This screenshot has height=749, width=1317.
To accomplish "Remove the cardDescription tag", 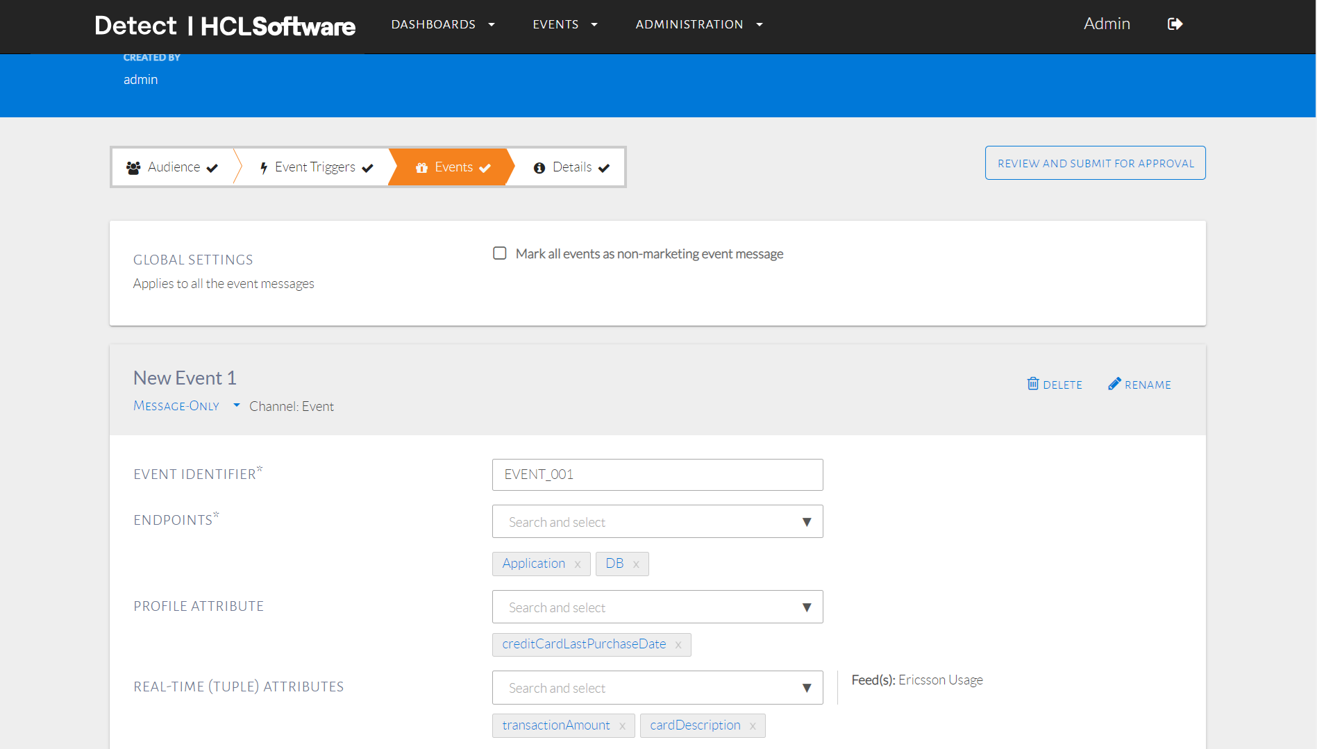I will coord(753,726).
